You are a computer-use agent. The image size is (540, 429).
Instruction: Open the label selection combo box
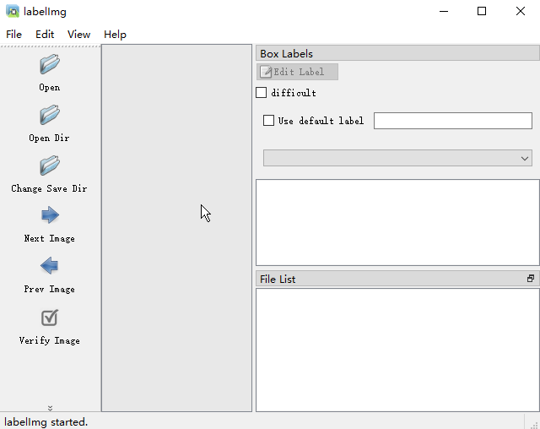tap(397, 158)
